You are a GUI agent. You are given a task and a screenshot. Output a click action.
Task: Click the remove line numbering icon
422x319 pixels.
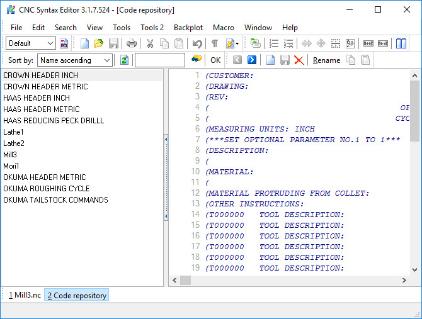pyautogui.click(x=288, y=43)
